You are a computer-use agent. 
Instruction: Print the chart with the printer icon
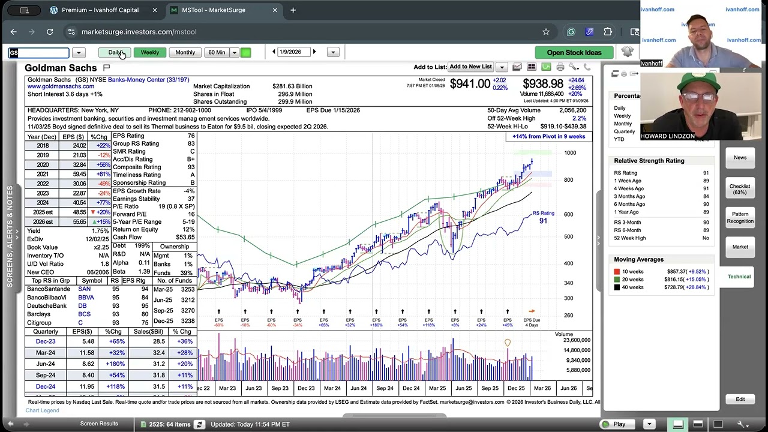pos(560,67)
